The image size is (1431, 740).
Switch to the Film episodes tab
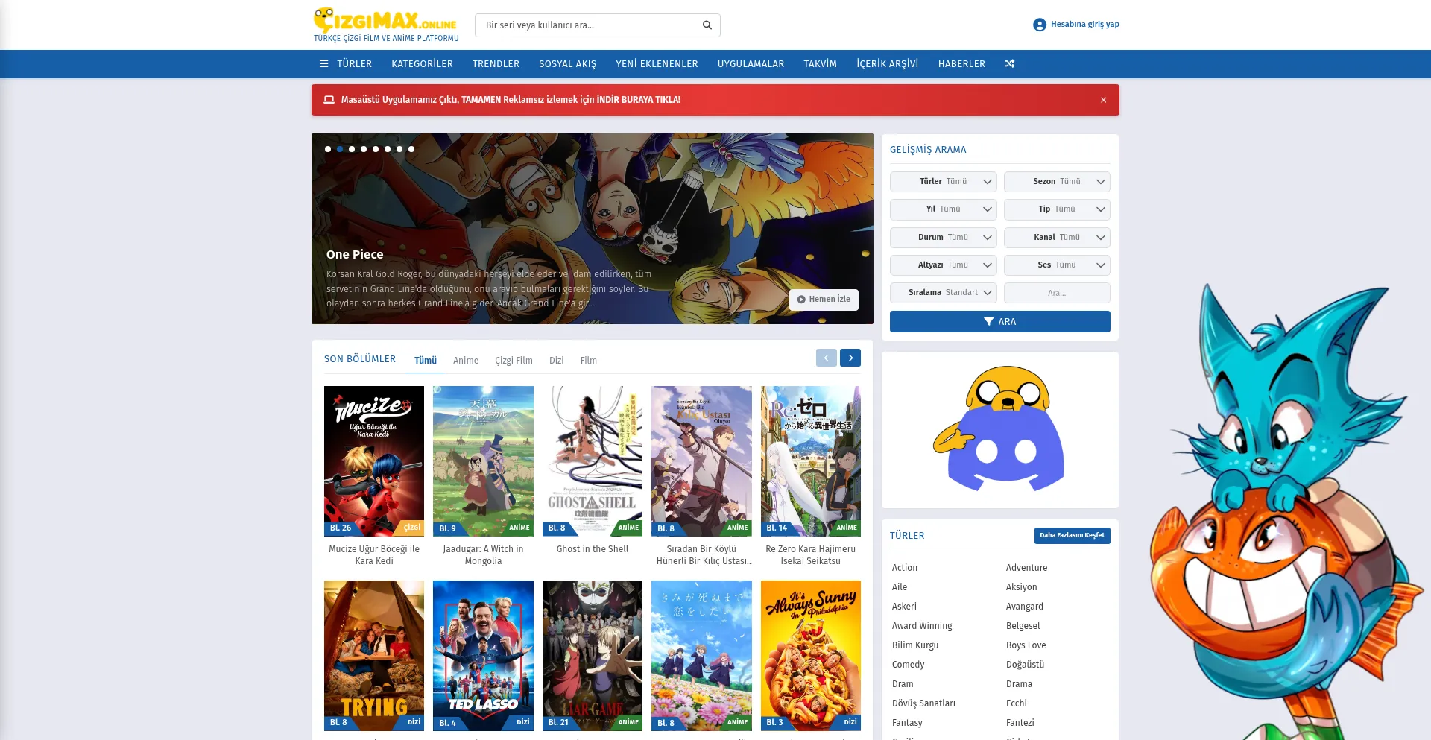[x=589, y=361]
